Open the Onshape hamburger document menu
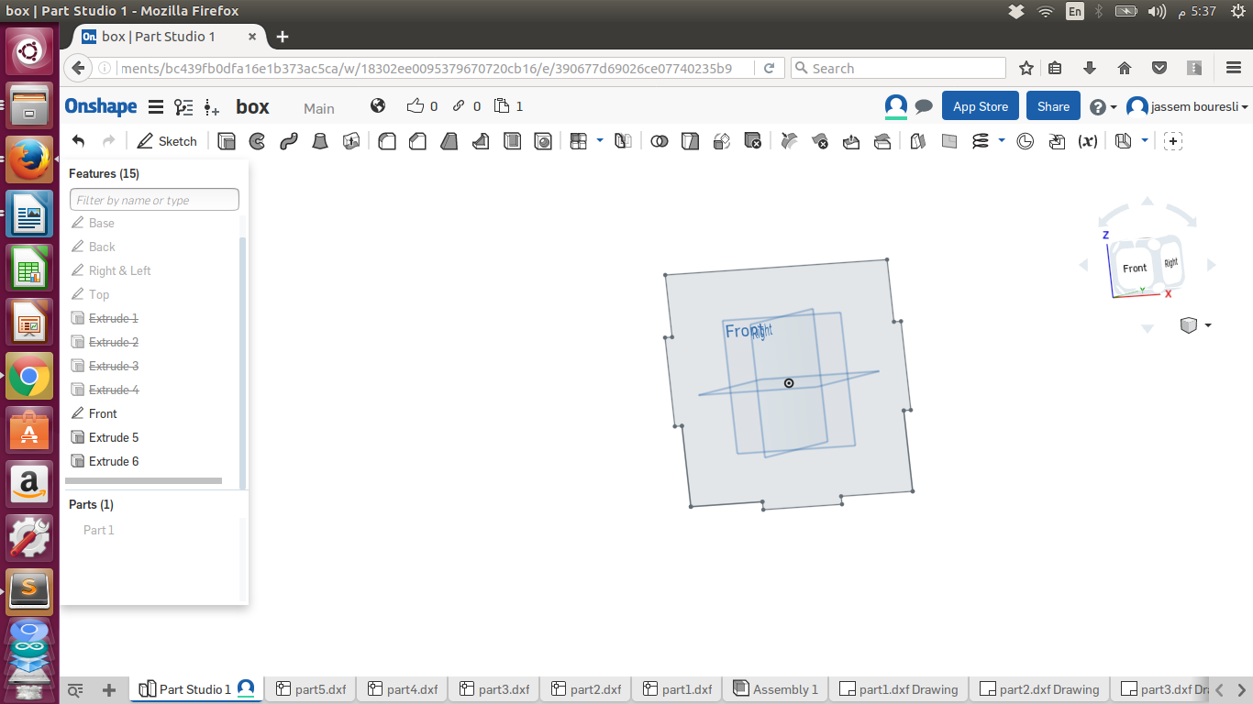 click(156, 107)
